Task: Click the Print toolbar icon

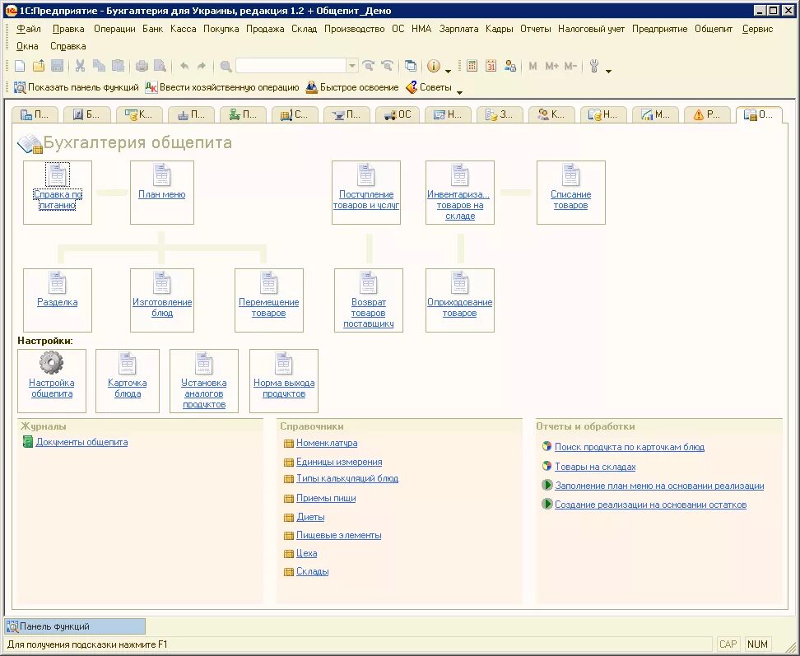Action: (x=142, y=66)
